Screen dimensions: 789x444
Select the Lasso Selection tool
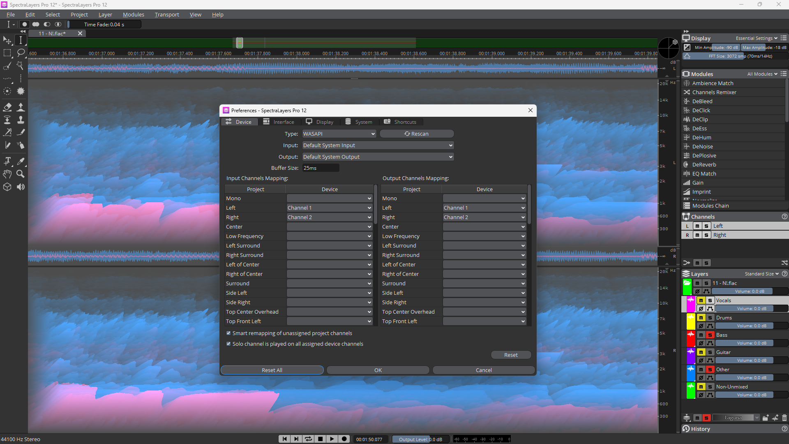pos(21,53)
